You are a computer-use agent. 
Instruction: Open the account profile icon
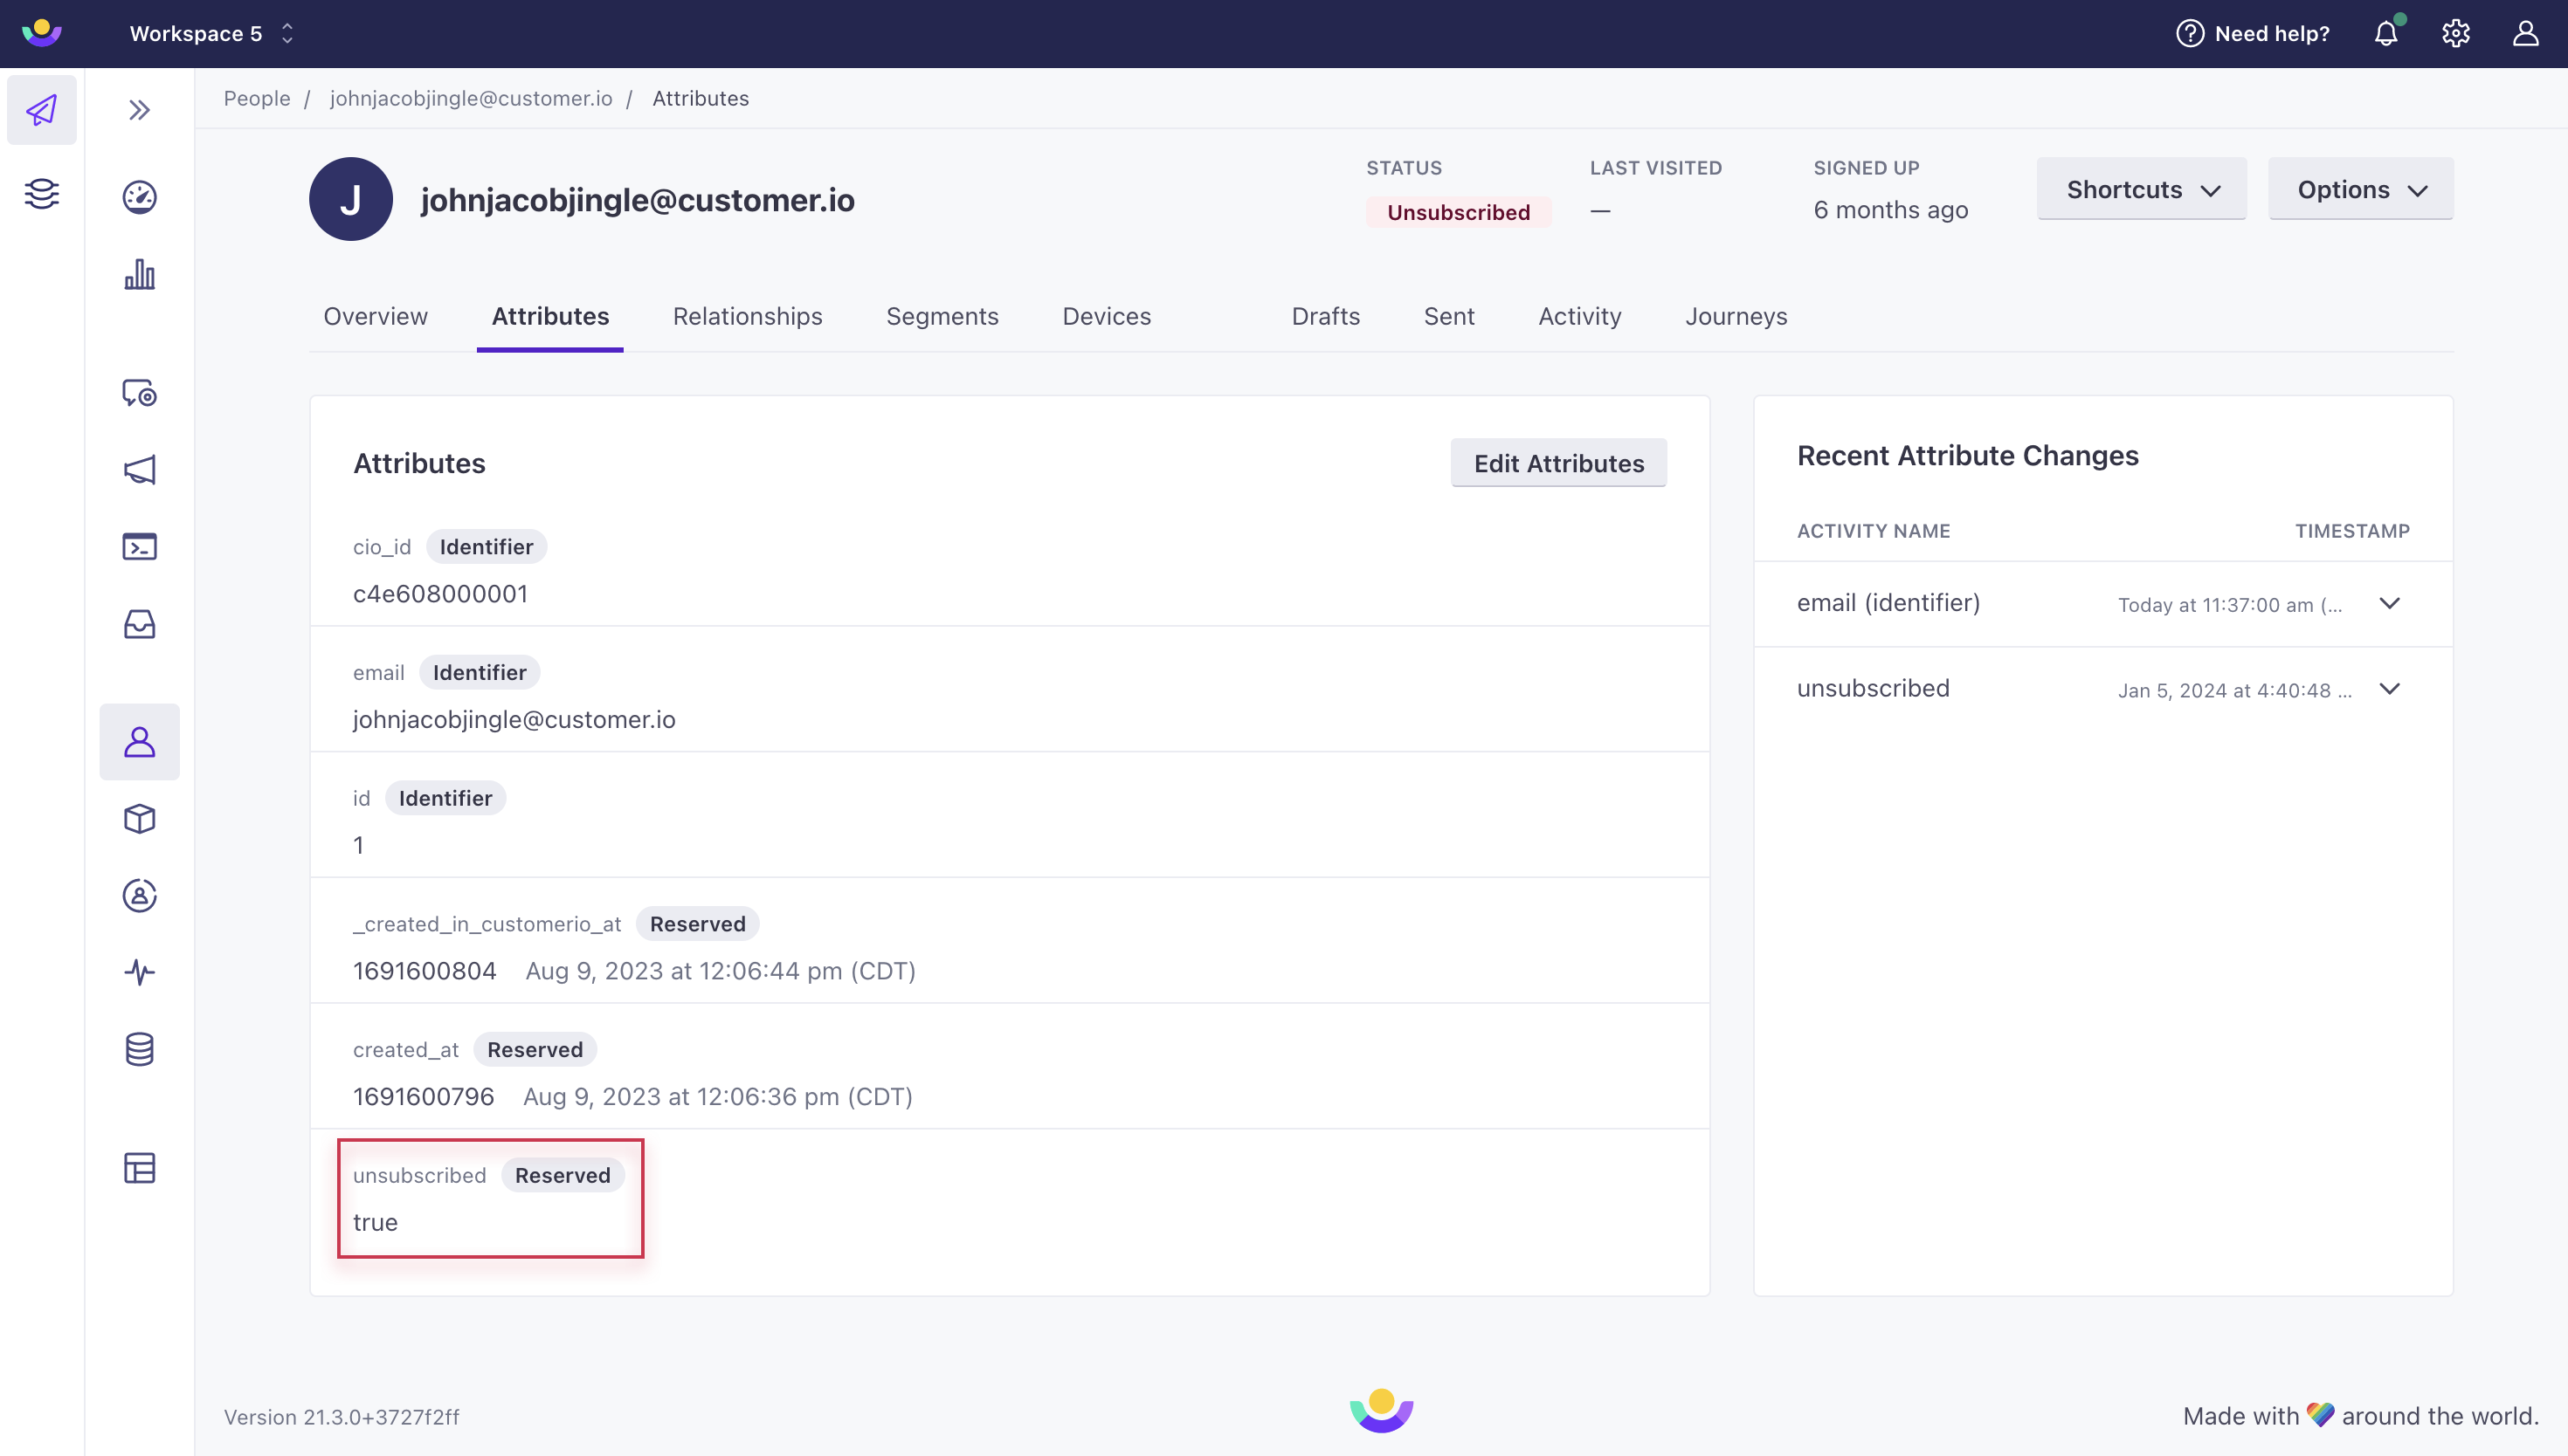(x=2526, y=33)
